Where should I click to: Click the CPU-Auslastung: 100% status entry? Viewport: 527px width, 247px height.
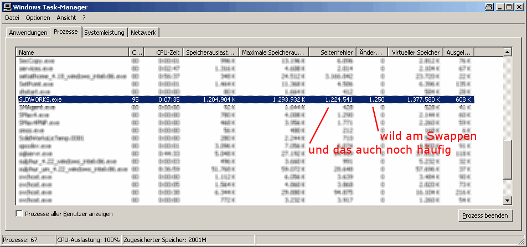tap(89, 240)
